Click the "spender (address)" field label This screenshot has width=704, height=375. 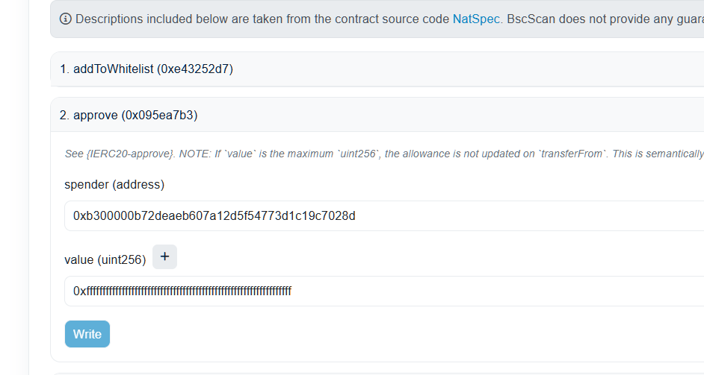114,184
